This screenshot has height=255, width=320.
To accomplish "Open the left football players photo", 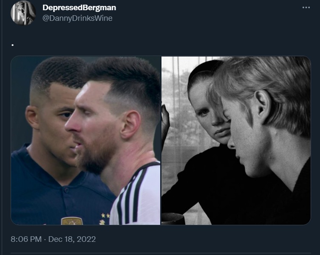I will [x=85, y=141].
